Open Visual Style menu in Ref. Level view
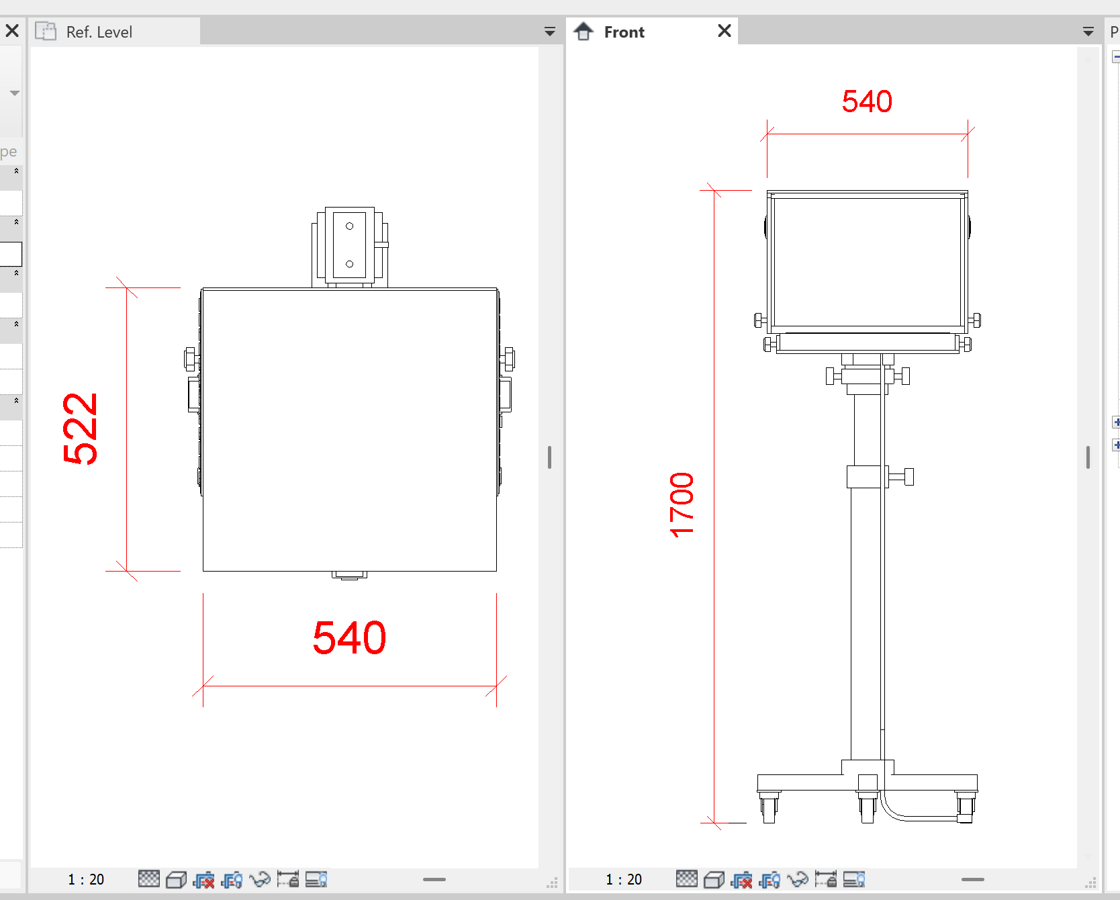 (x=176, y=879)
